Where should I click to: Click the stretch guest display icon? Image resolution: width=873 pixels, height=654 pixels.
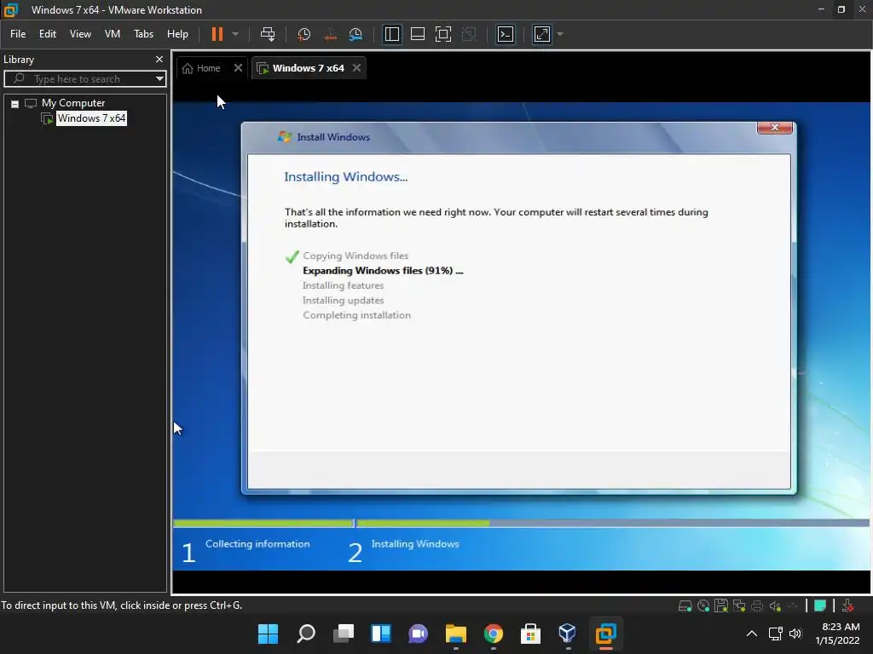coord(542,34)
